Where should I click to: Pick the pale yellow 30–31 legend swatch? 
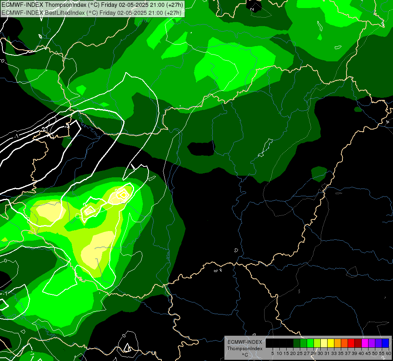click(x=324, y=343)
